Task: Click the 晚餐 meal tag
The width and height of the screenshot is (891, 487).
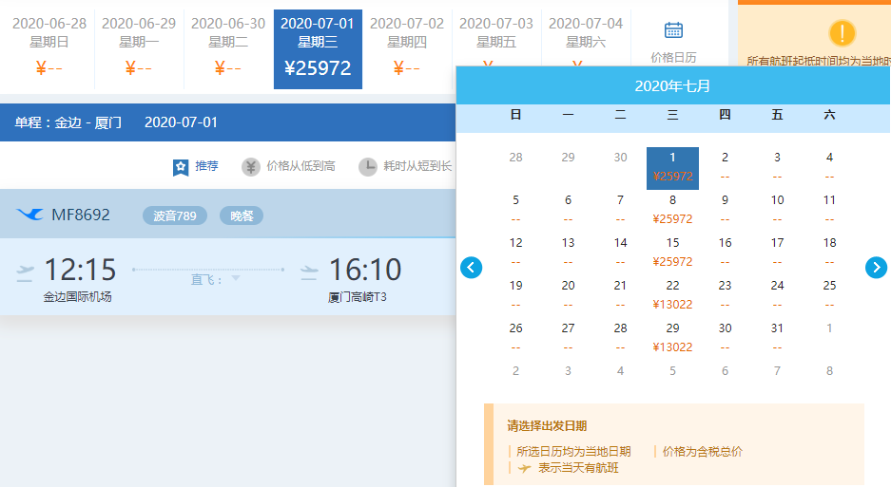Action: click(x=242, y=215)
